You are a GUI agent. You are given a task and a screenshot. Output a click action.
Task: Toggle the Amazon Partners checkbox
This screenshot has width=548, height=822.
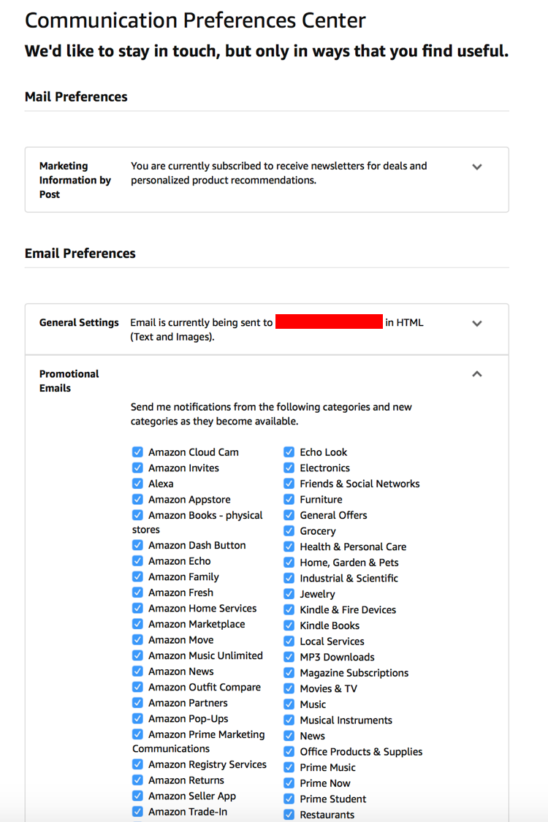point(137,702)
